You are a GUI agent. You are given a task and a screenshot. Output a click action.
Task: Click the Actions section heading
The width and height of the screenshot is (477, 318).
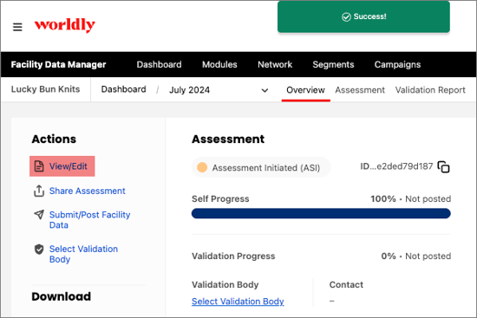(x=54, y=139)
